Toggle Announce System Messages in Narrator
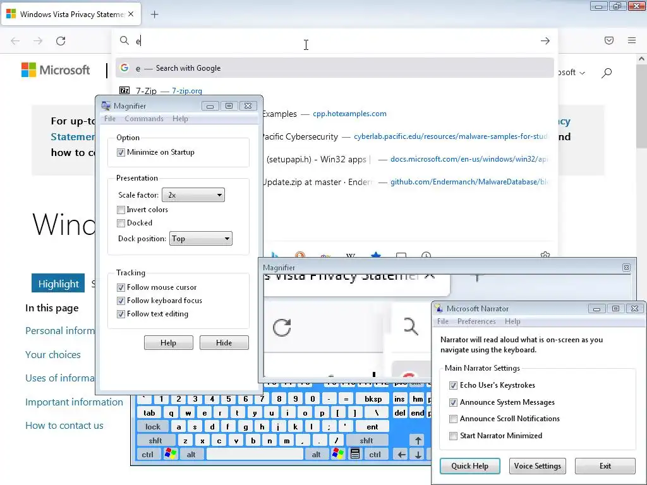 [x=453, y=402]
